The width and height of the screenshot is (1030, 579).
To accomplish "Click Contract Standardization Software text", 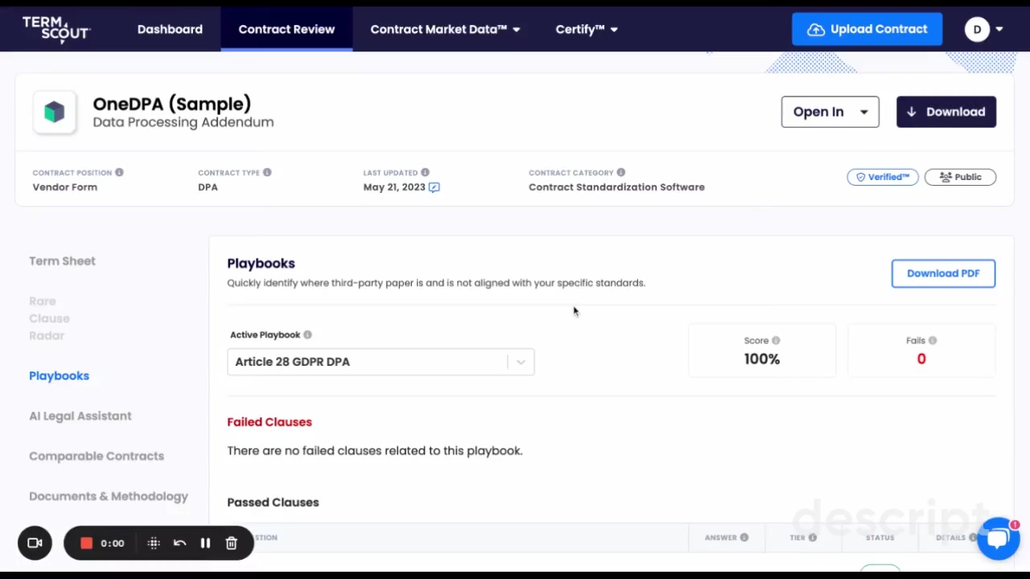I will 616,187.
